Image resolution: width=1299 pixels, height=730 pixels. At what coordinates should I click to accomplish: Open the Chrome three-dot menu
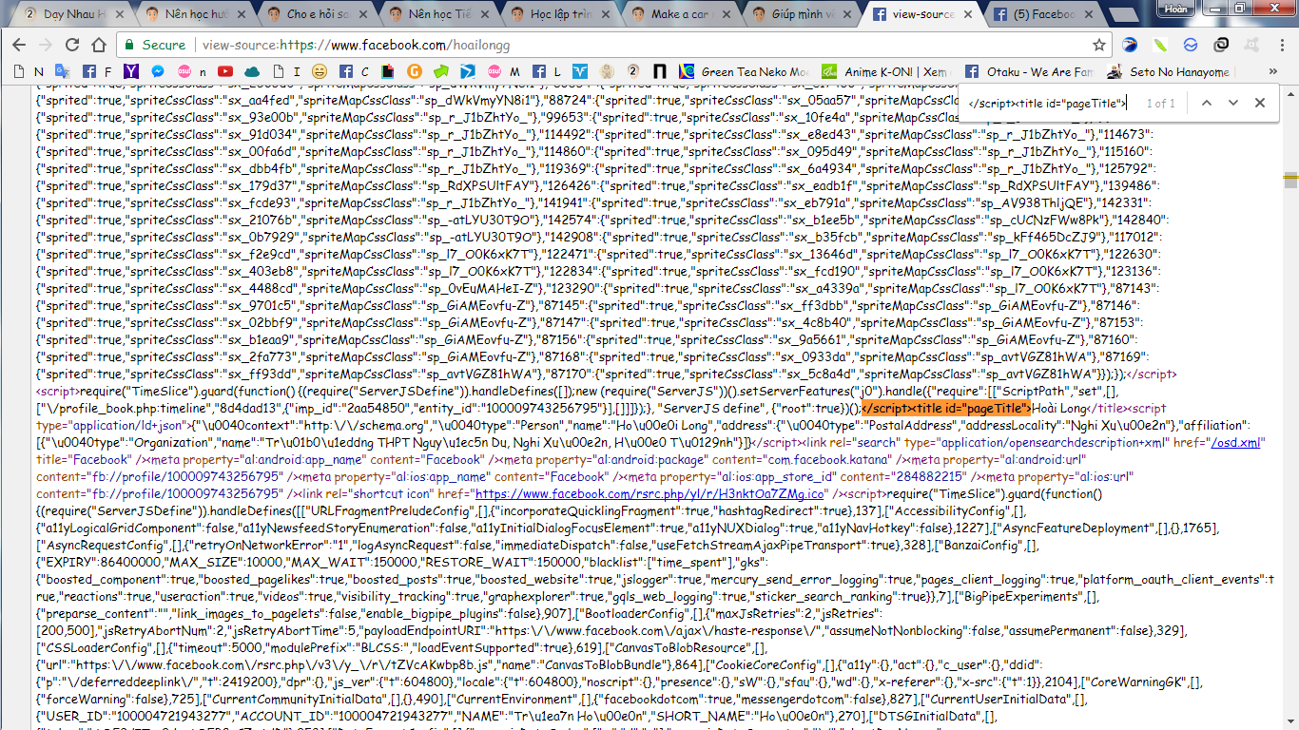pyautogui.click(x=1279, y=45)
